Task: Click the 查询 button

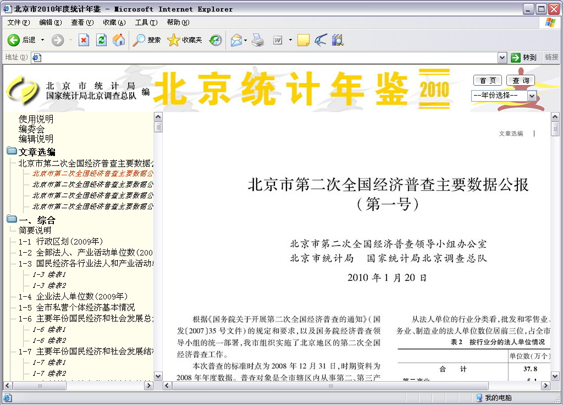Action: (520, 81)
